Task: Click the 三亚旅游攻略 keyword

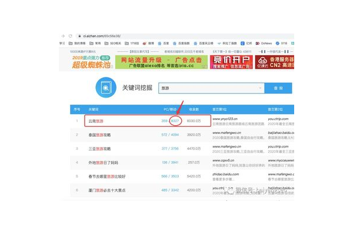Action: (x=98, y=149)
